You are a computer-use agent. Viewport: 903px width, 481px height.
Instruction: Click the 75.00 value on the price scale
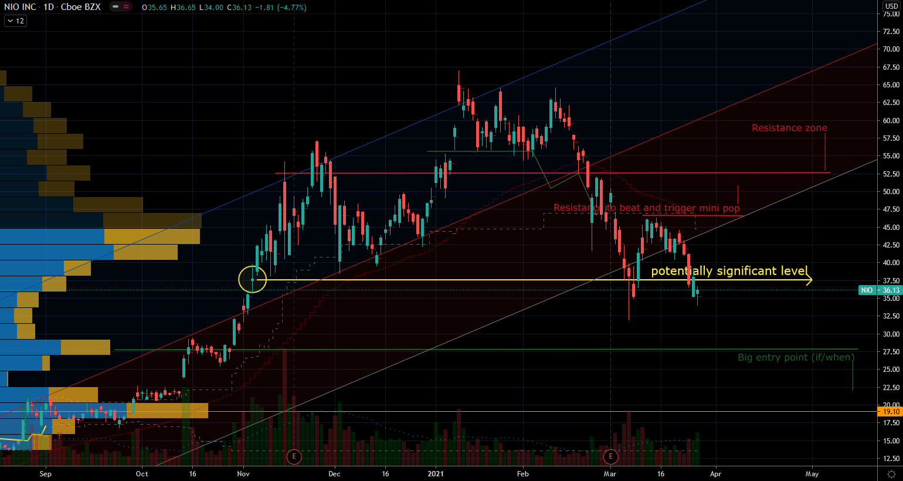pyautogui.click(x=891, y=14)
